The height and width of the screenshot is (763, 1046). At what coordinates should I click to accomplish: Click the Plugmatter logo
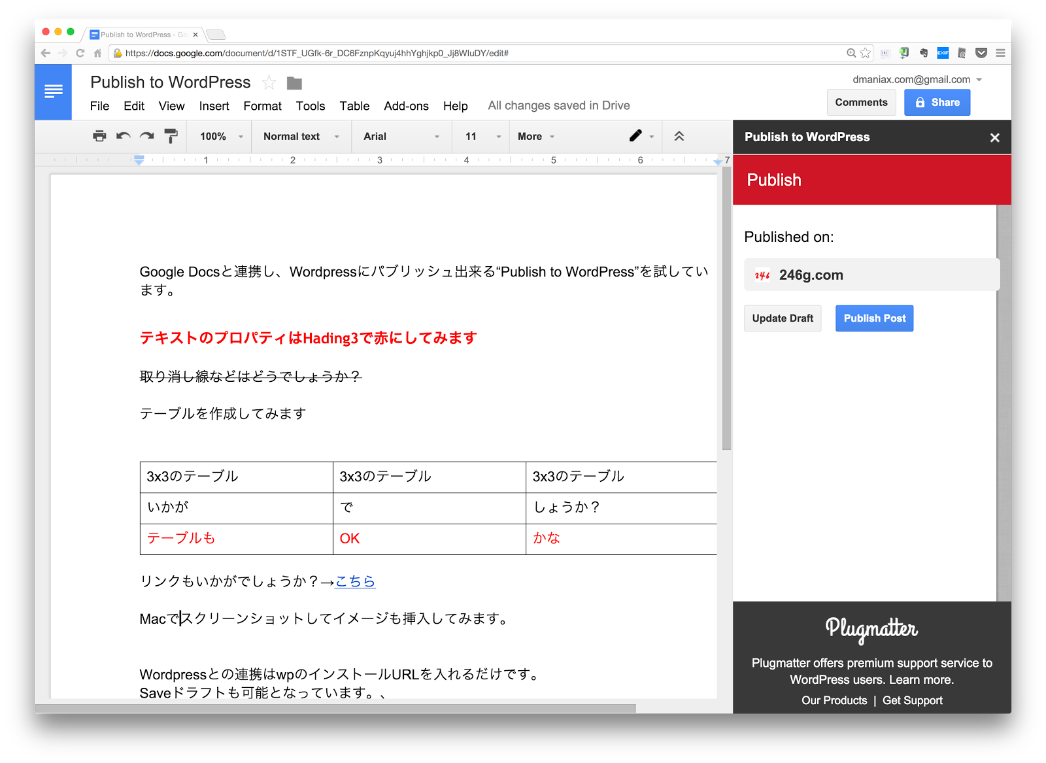pyautogui.click(x=871, y=629)
